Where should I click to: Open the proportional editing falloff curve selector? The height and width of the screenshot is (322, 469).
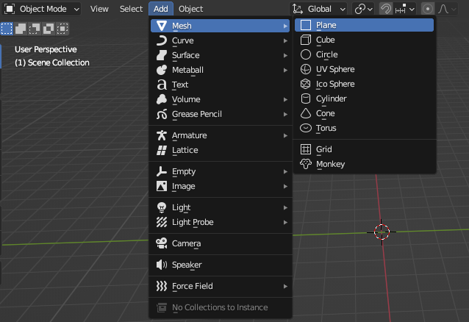445,9
